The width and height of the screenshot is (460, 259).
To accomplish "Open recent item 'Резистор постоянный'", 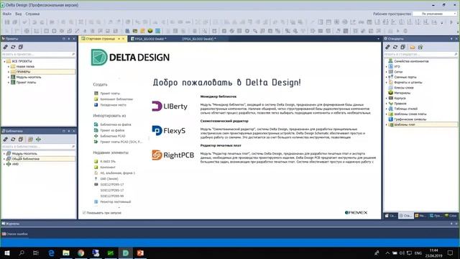I will point(116,201).
